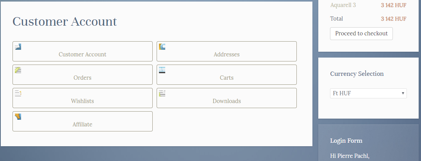
Task: Click Proceed to checkout button
Action: (x=361, y=34)
